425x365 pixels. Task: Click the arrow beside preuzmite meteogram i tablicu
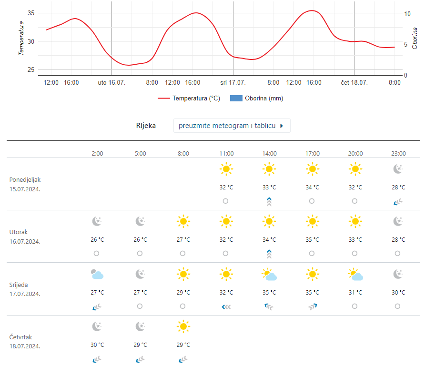pos(282,126)
